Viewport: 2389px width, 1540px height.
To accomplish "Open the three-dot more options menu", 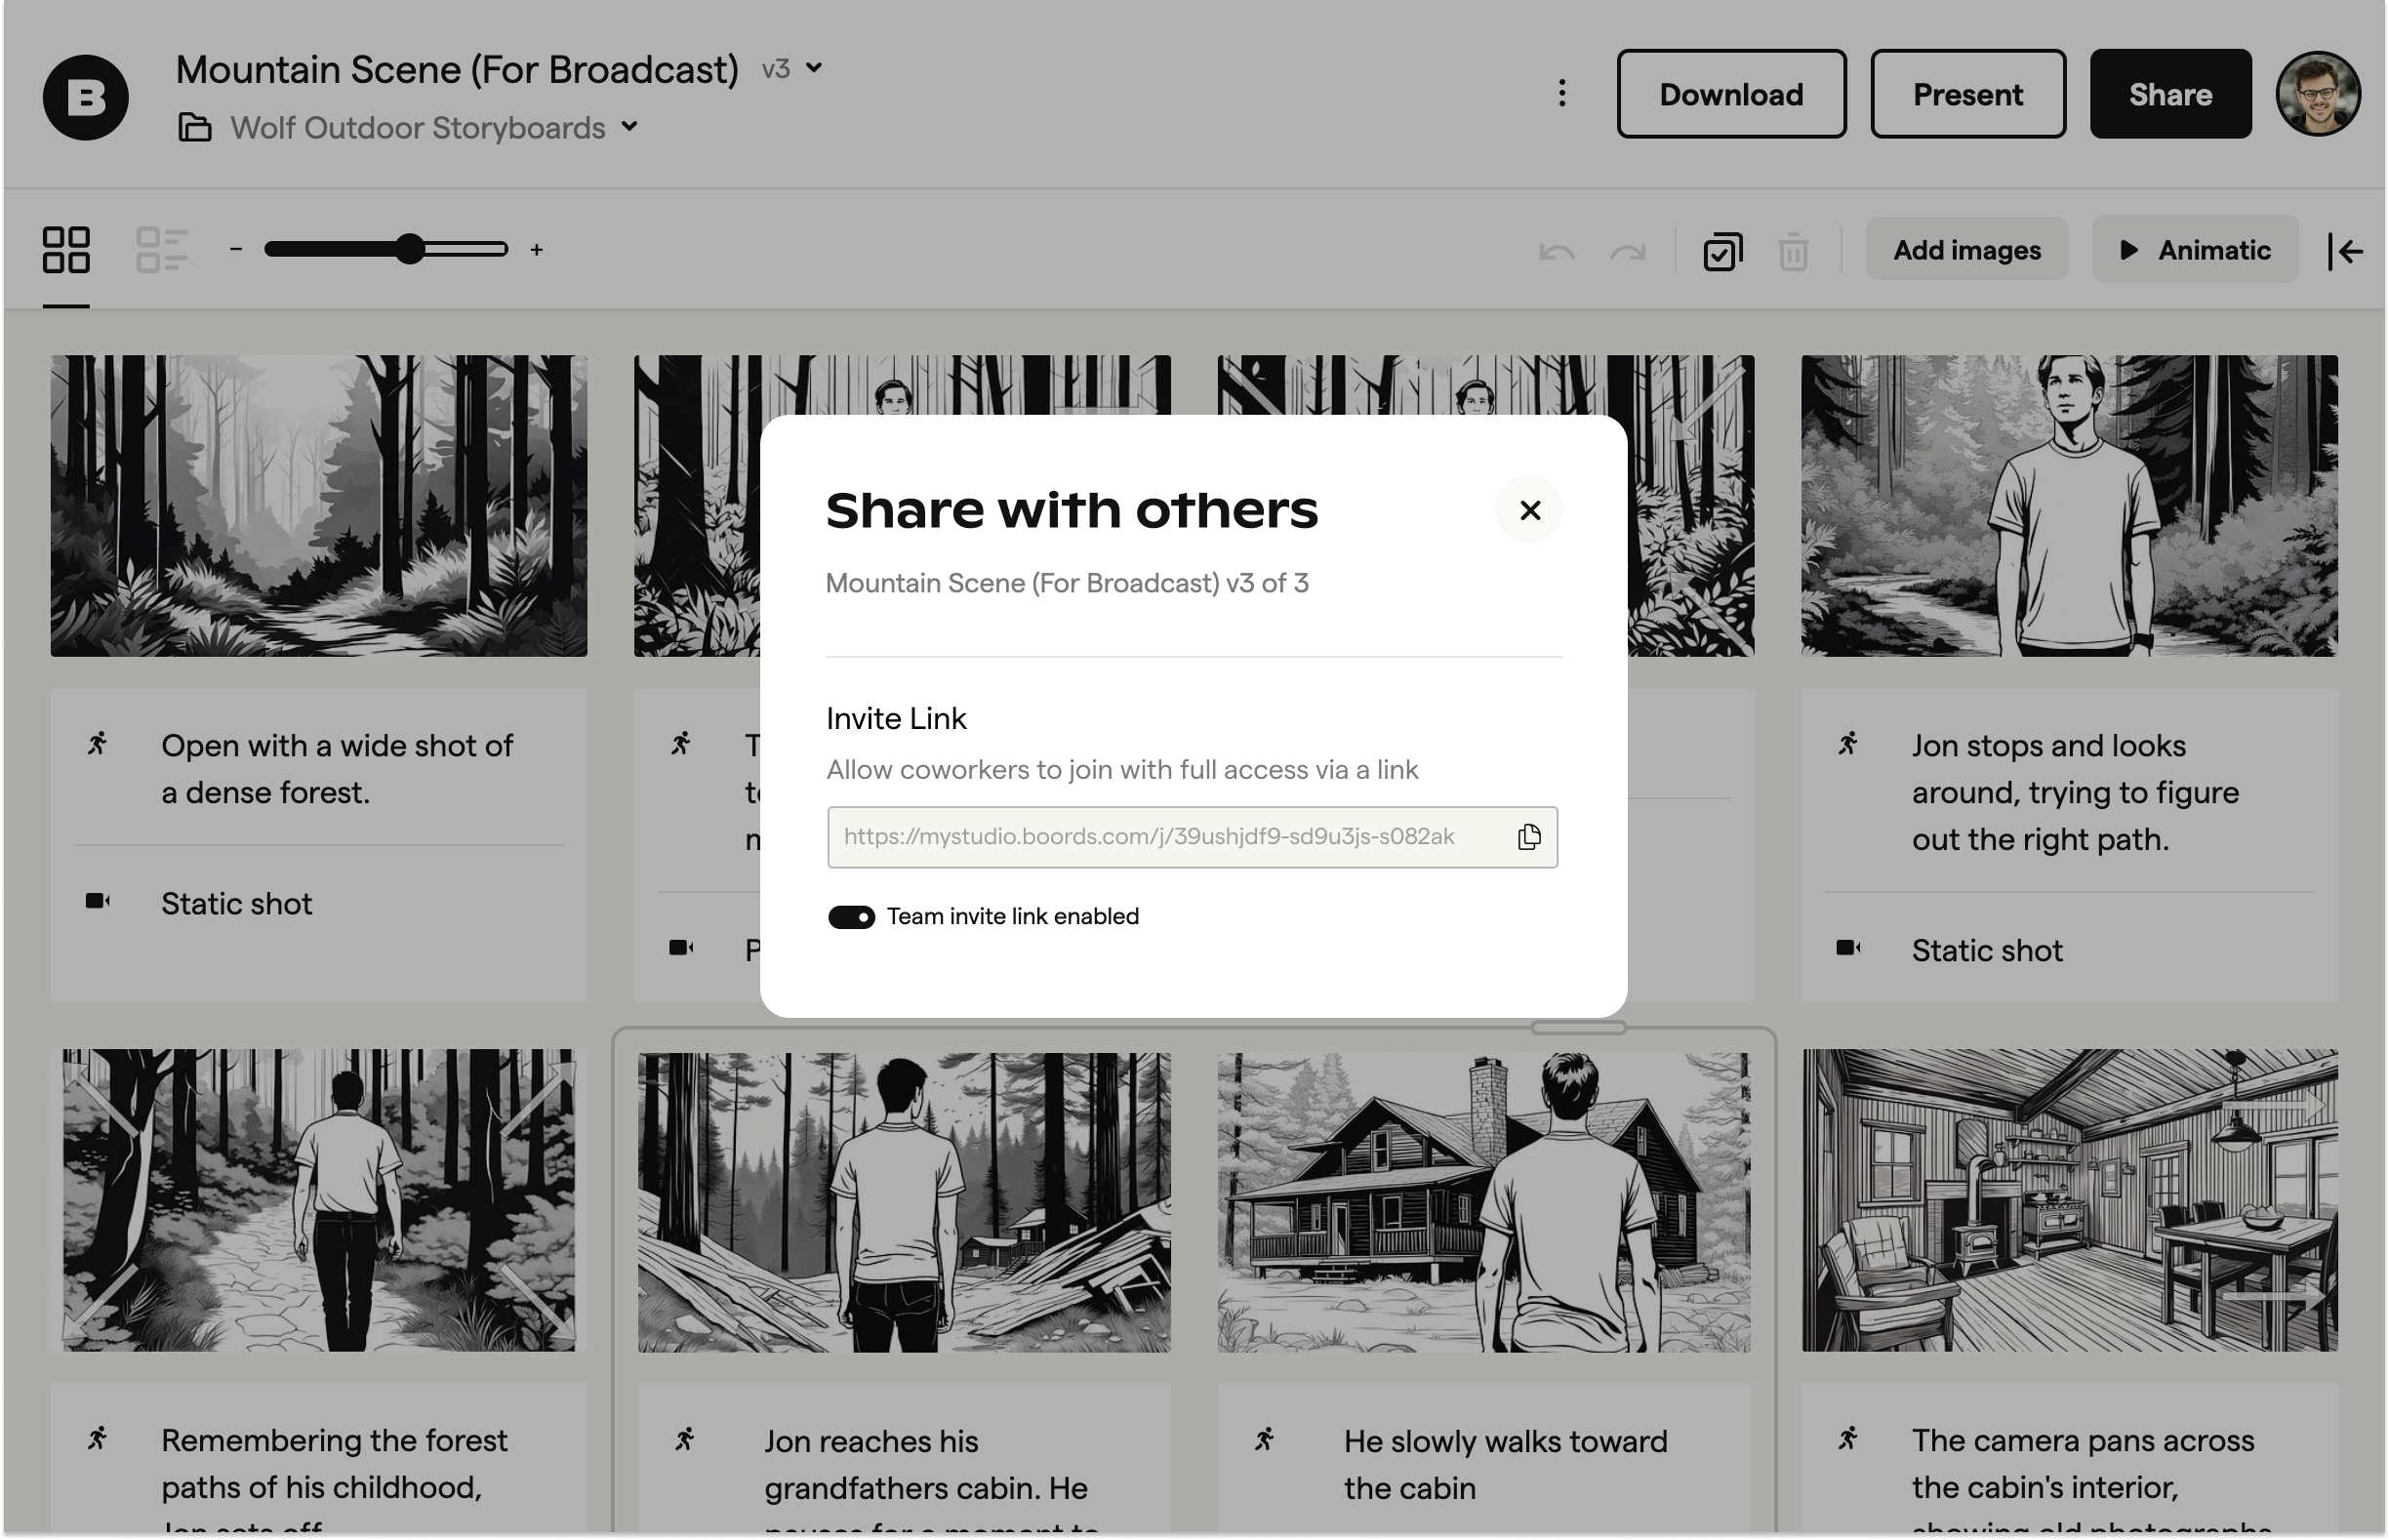I will pos(1561,94).
